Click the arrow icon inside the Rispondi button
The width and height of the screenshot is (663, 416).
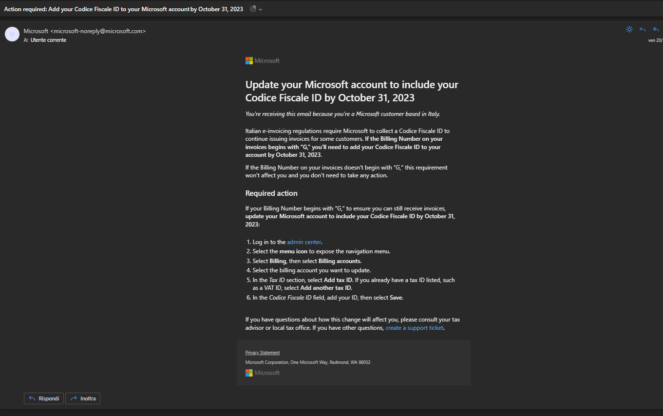click(32, 398)
